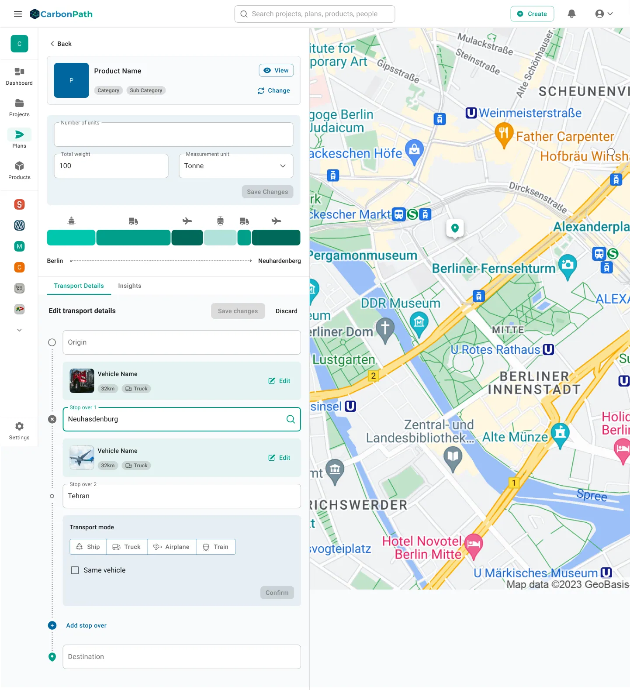Open the hamburger menu
The height and width of the screenshot is (690, 630).
pos(18,14)
